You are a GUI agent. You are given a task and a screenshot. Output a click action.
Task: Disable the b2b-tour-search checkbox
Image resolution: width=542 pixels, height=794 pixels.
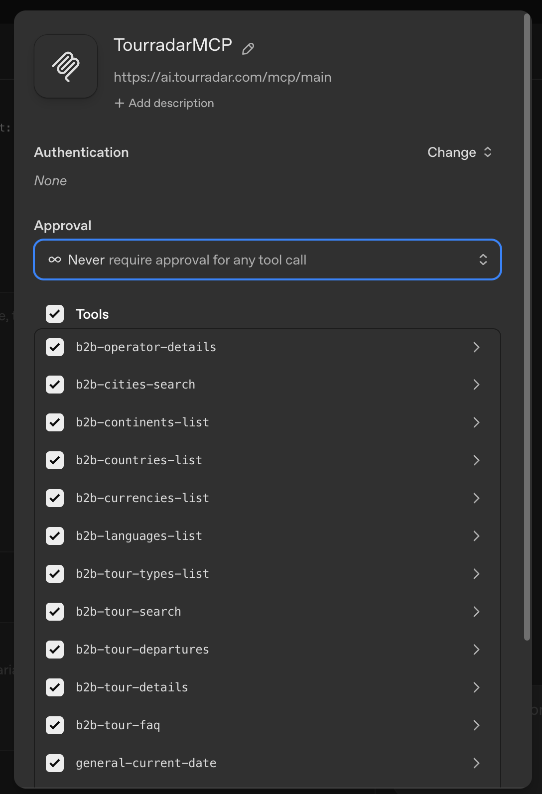point(55,612)
